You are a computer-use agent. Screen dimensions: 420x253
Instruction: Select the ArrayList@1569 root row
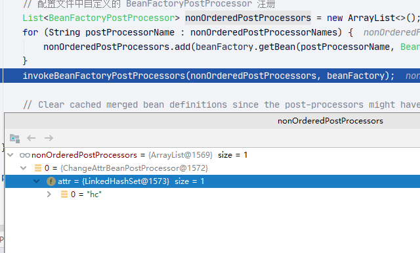[213, 155]
